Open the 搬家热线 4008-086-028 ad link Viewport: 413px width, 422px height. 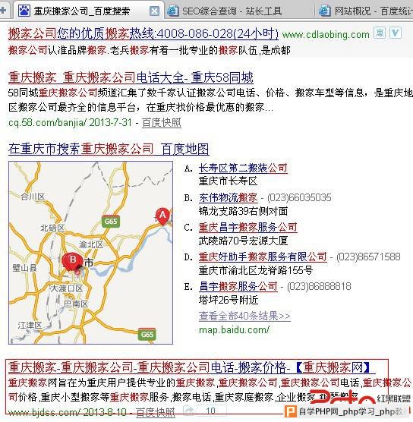click(143, 34)
